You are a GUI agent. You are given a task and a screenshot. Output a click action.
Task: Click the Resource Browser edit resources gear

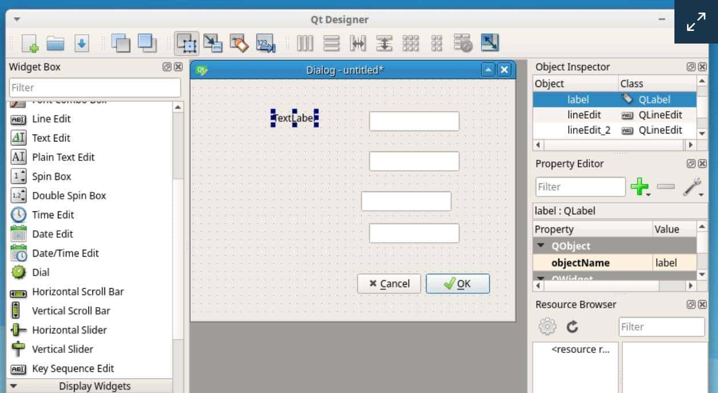(547, 327)
